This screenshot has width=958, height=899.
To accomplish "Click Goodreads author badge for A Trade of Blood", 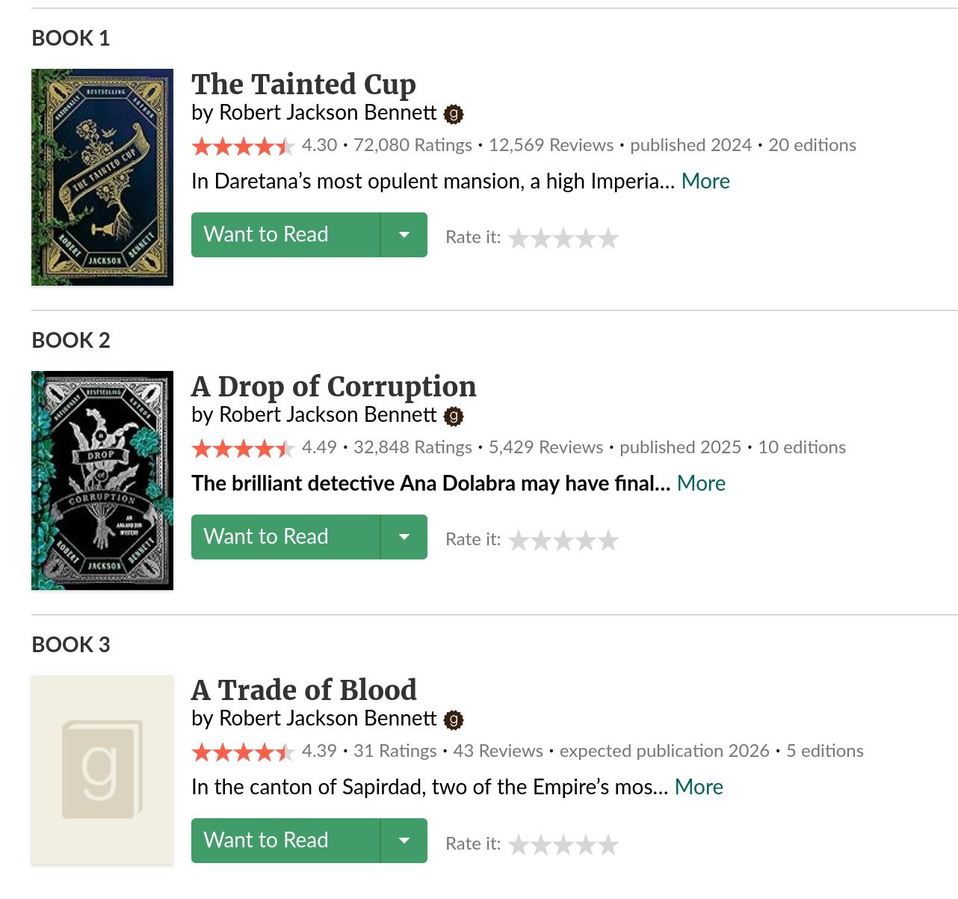I will (x=454, y=720).
